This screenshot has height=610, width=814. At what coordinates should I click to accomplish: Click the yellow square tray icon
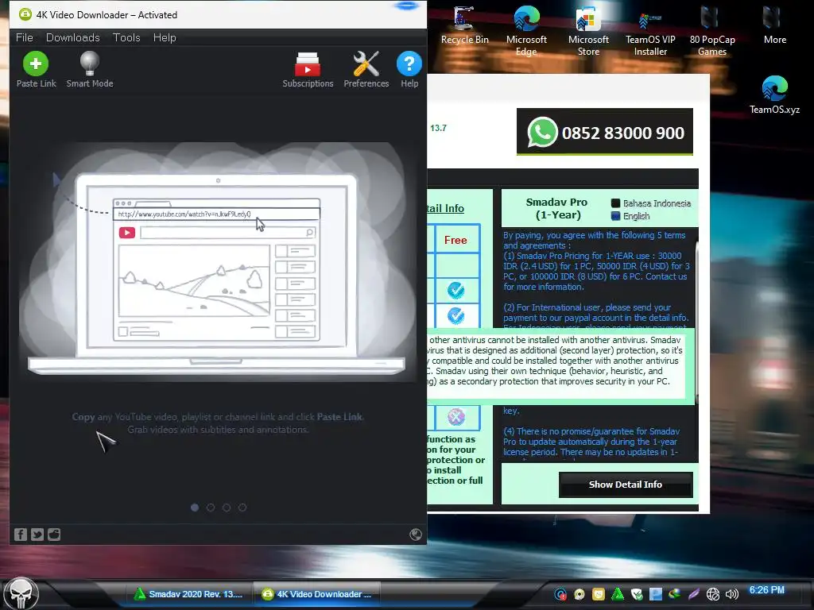tap(598, 594)
